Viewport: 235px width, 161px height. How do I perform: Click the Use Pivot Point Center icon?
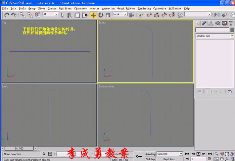coord(132,15)
